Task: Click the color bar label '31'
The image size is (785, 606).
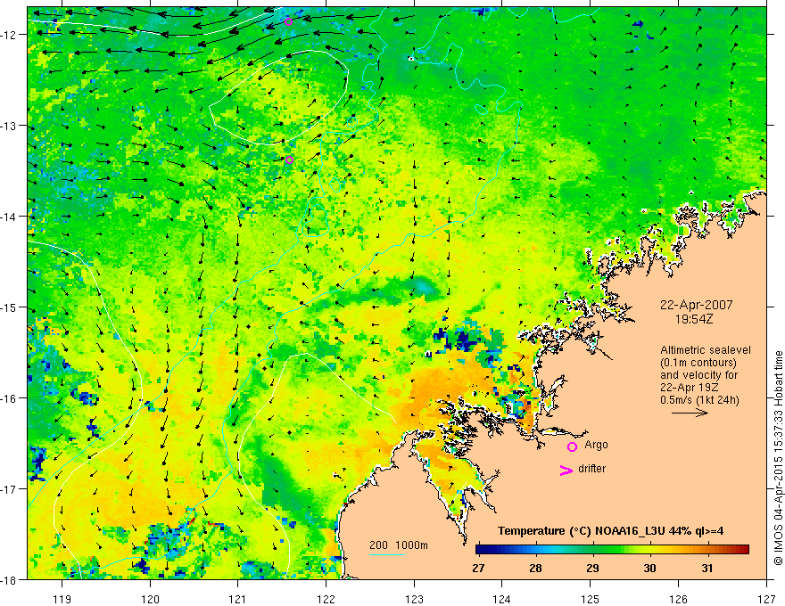Action: pyautogui.click(x=706, y=569)
